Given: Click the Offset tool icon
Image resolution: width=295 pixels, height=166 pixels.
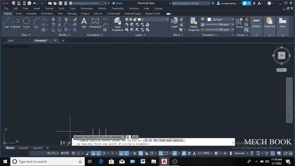Looking at the screenshot, I should coord(75,30).
